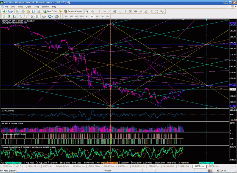Select the Gann fan tool icon
237x173 pixels.
pyautogui.click(x=146, y=11)
